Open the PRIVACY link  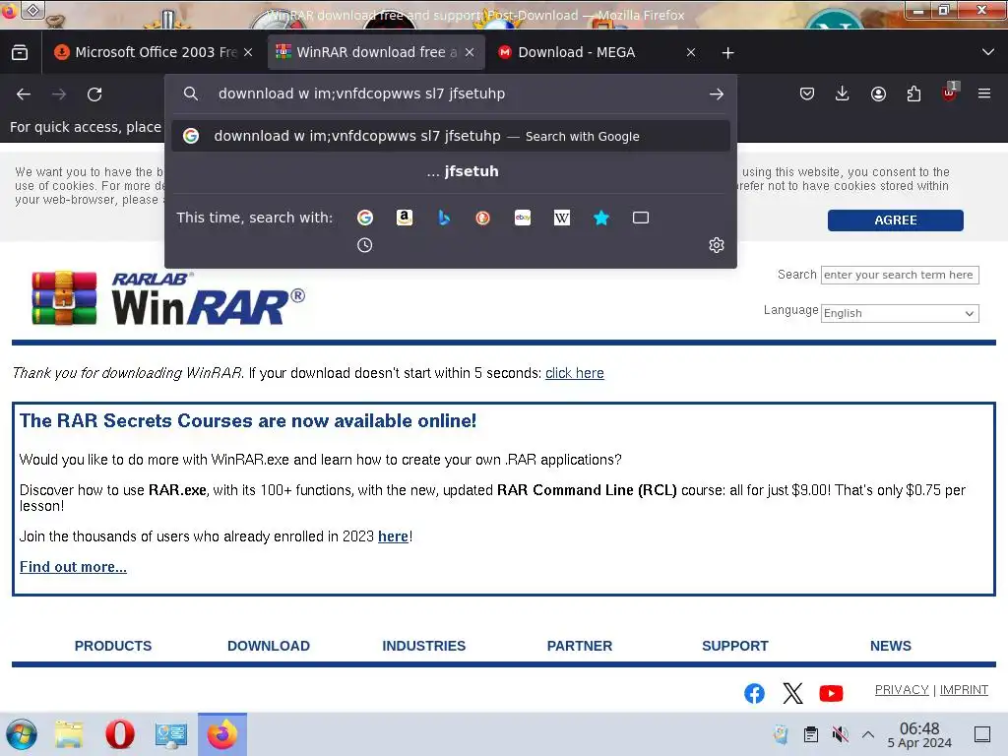(x=902, y=690)
